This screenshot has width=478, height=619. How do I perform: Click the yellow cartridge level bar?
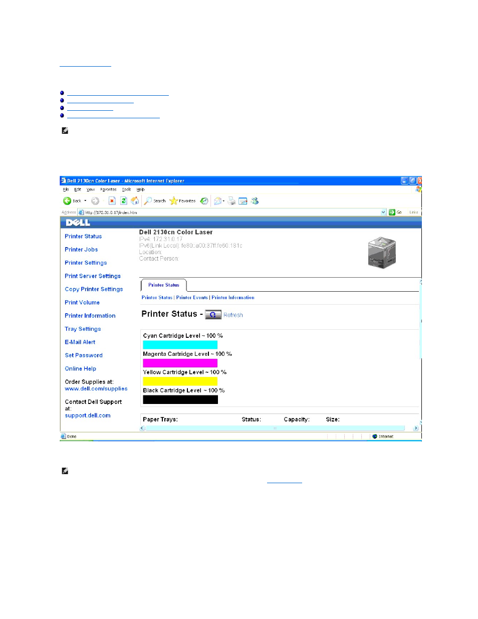tap(180, 381)
